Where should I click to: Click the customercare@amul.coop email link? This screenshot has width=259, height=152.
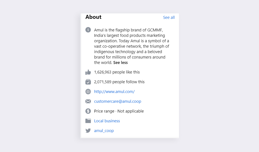(x=118, y=101)
